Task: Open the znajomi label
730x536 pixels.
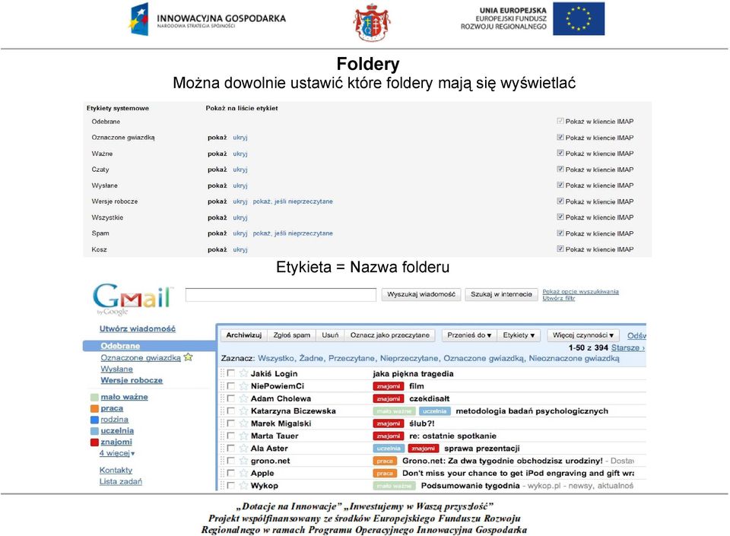Action: point(116,442)
